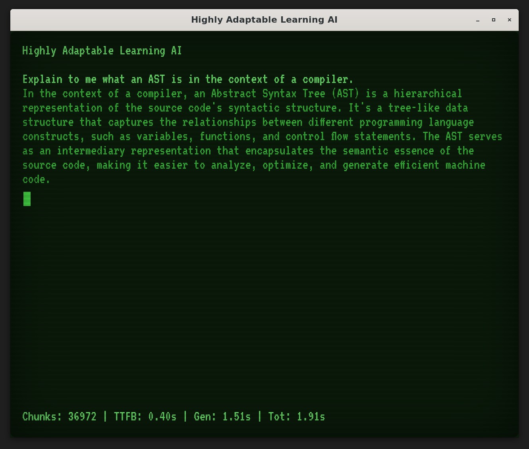Image resolution: width=529 pixels, height=449 pixels.
Task: Click the Gen: 1.51s timing readout
Action: point(222,416)
